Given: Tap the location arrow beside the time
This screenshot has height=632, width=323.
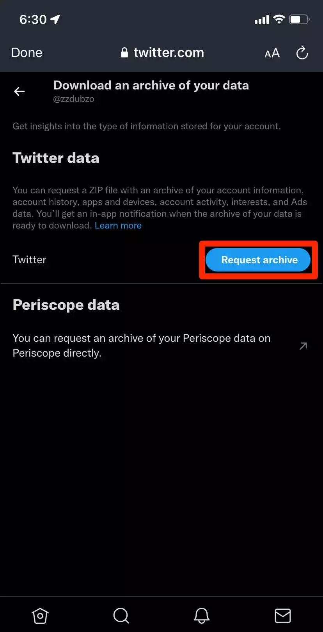Looking at the screenshot, I should pyautogui.click(x=55, y=19).
